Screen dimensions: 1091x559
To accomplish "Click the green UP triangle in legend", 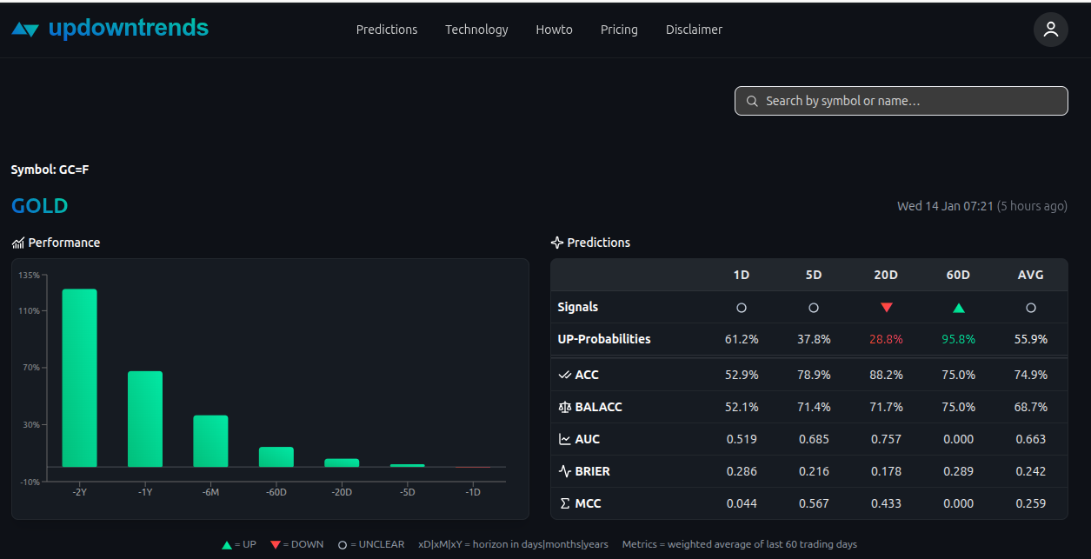I will point(227,545).
